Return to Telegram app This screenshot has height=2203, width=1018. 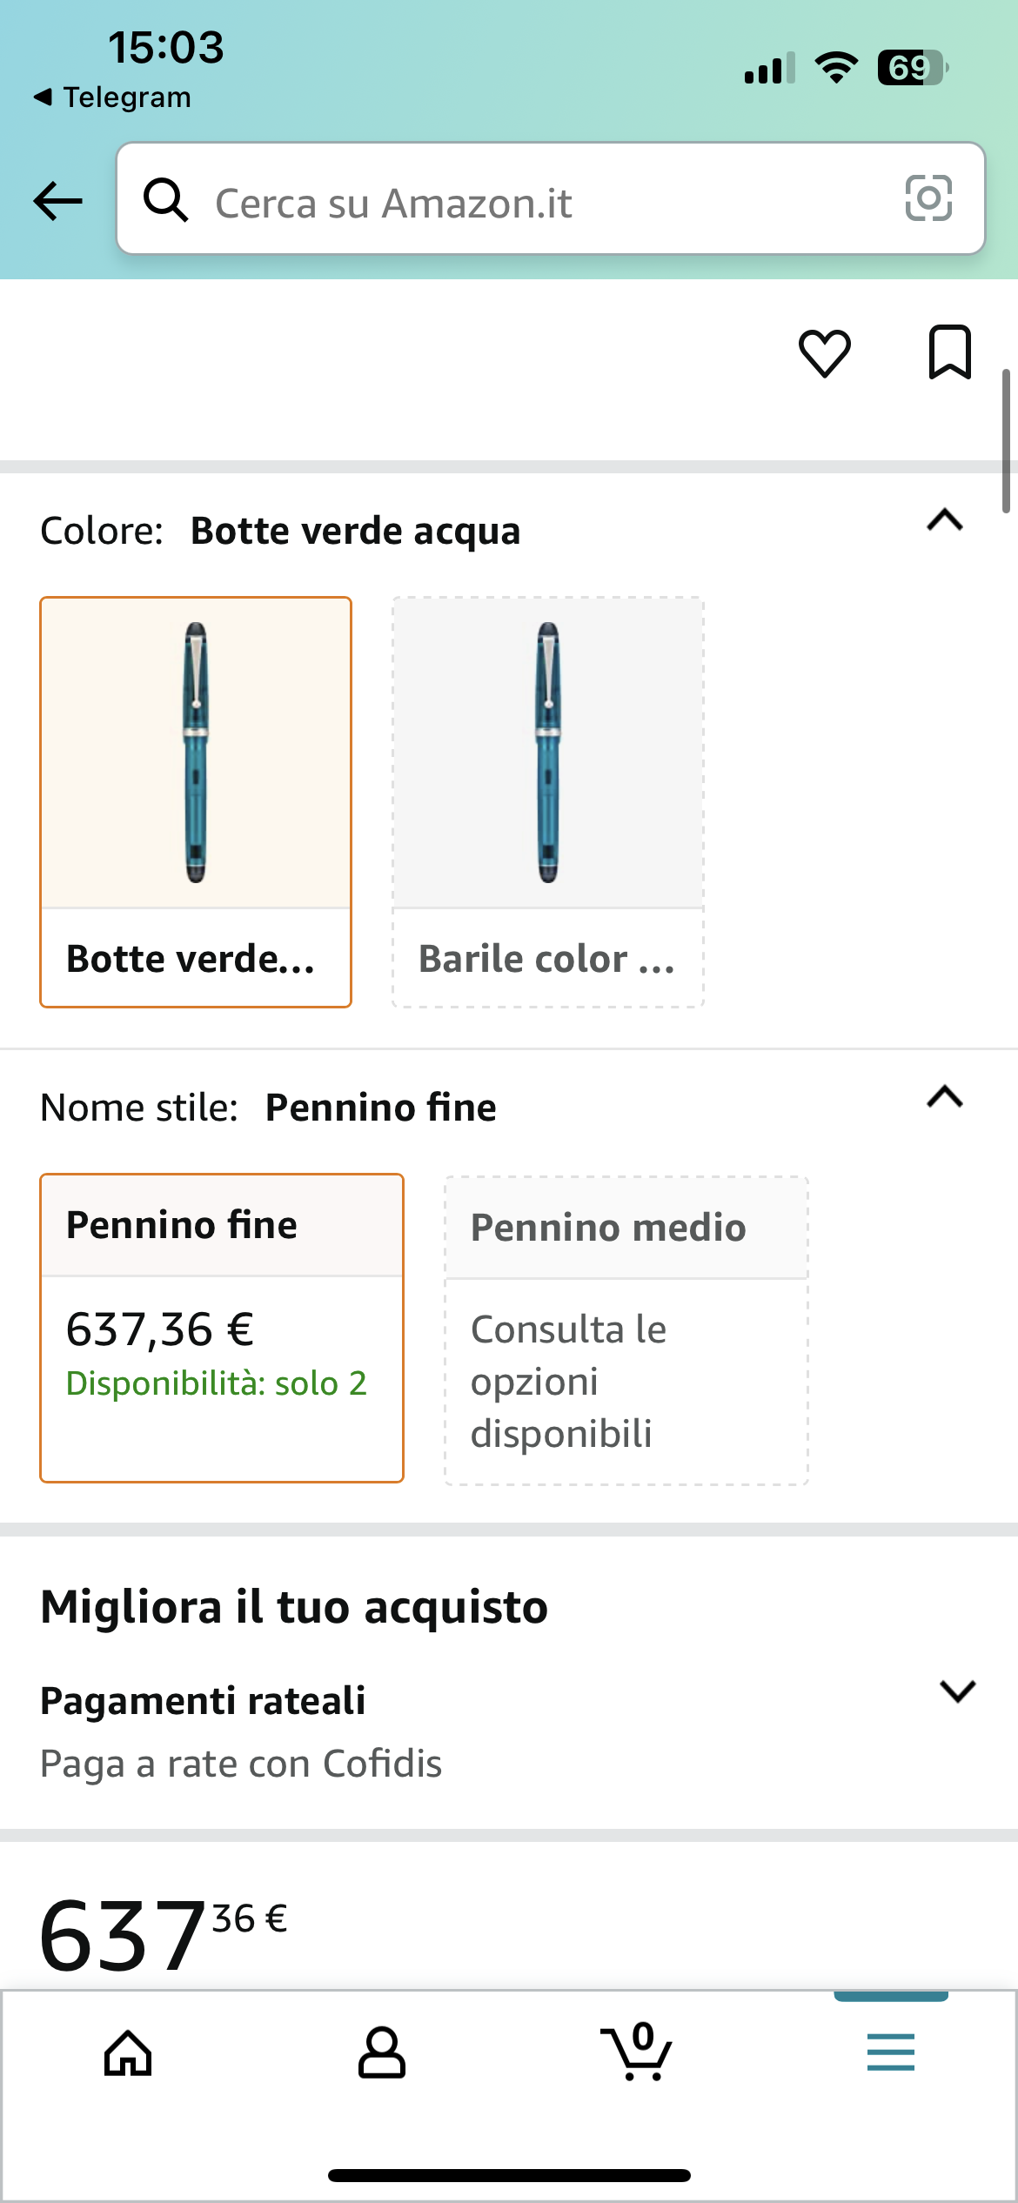(x=113, y=97)
